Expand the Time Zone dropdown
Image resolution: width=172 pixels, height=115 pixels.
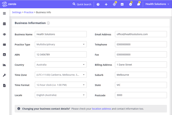coord(61,75)
